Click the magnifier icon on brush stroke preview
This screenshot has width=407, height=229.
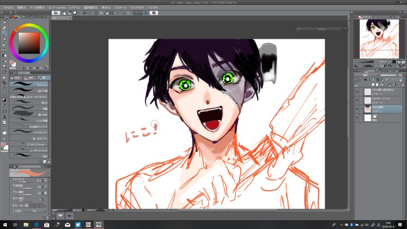pos(48,175)
